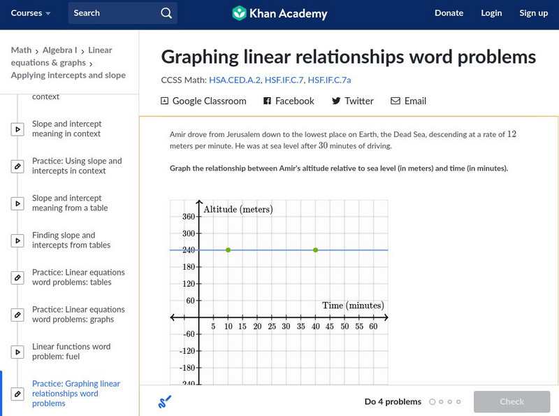Click practice icon beside Linear equations word problems: tables
The image size is (559, 416).
[17, 278]
